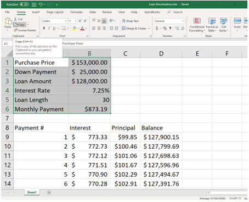The width and height of the screenshot is (249, 202).
Task: Apply the yellow fill color
Action: click(x=74, y=28)
